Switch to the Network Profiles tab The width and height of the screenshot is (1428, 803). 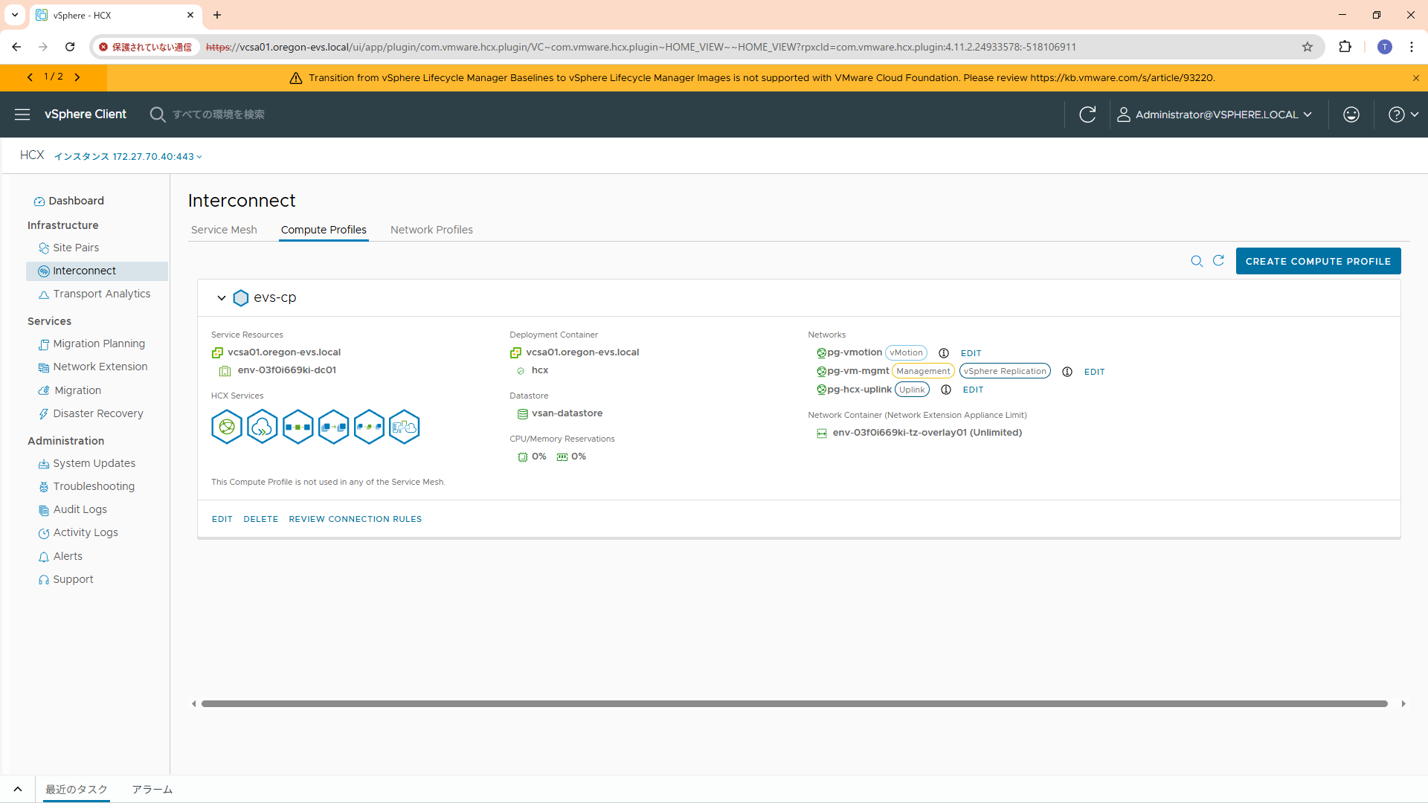pos(431,230)
